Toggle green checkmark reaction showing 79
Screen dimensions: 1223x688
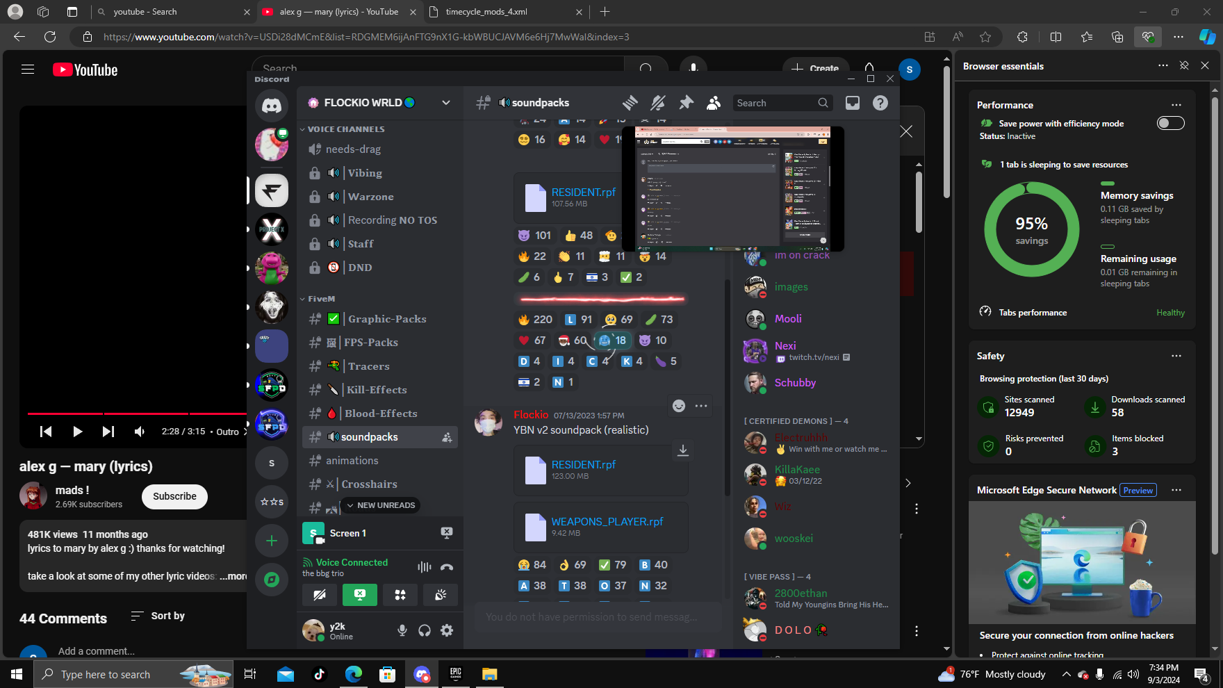tap(613, 565)
